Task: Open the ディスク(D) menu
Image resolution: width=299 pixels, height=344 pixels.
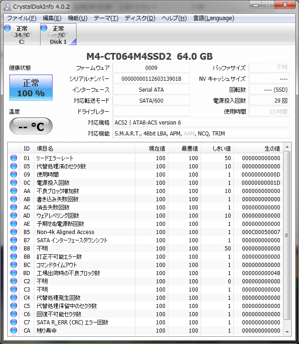Action: (140, 18)
